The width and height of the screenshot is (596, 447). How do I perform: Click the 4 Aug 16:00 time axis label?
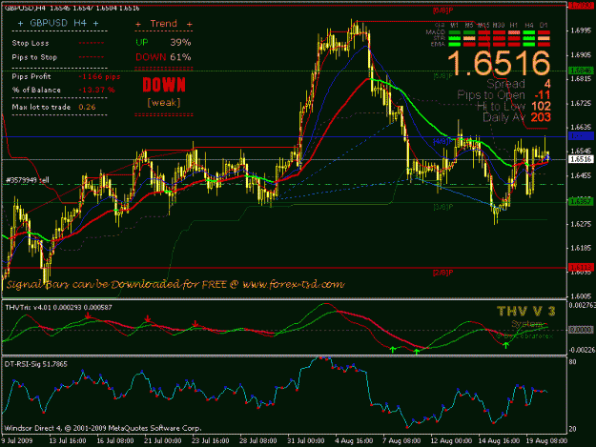pyautogui.click(x=354, y=441)
